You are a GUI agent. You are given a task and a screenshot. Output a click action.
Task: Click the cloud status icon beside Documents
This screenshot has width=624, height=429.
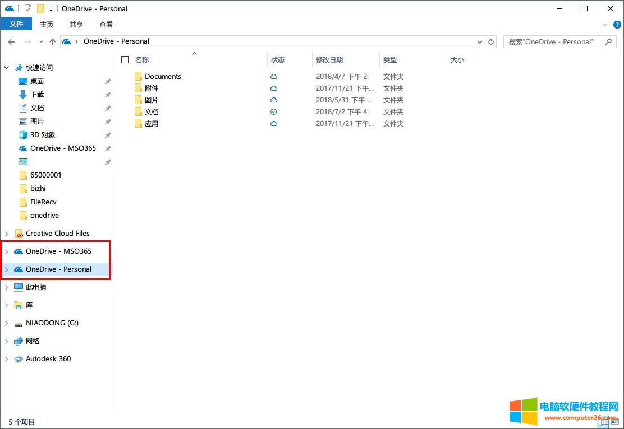273,76
